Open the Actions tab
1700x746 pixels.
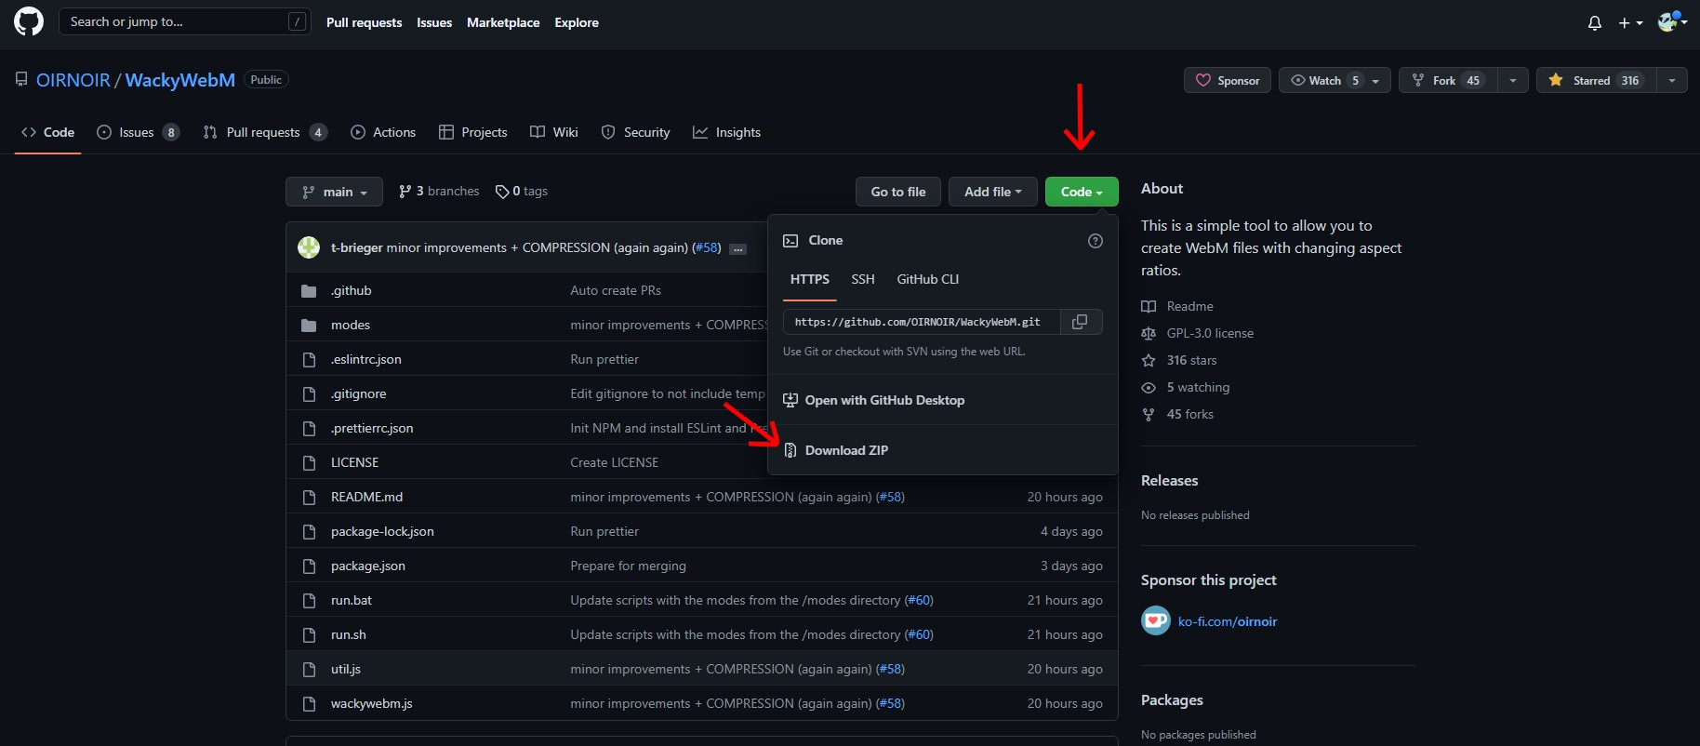(383, 132)
